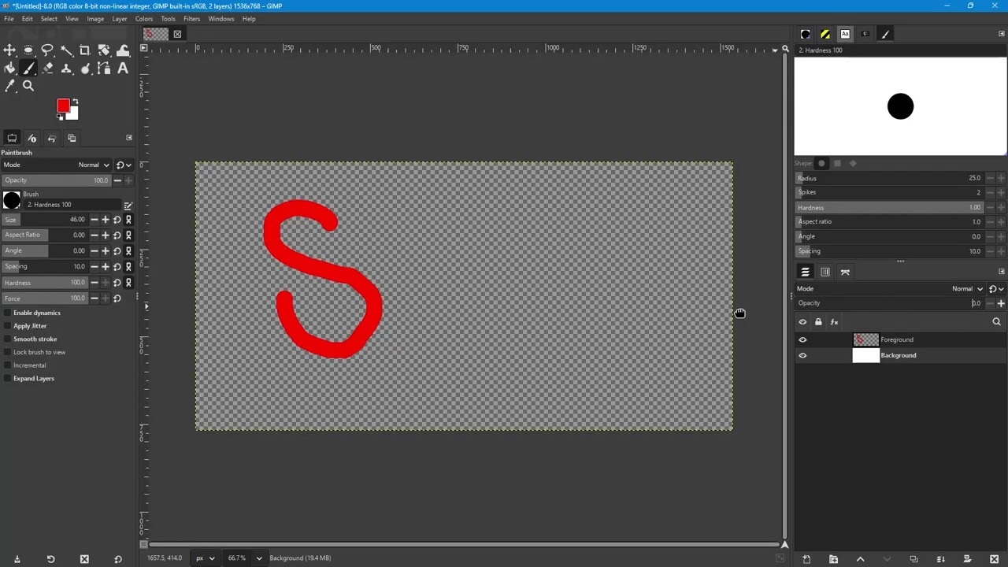Select the Warp Transform tool
The image size is (1008, 567).
click(123, 50)
